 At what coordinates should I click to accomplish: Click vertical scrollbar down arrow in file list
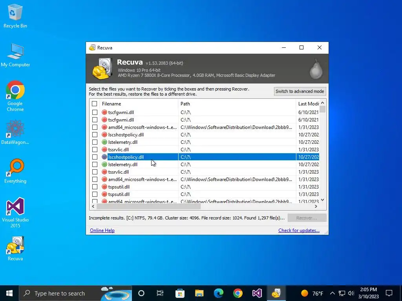(x=323, y=200)
